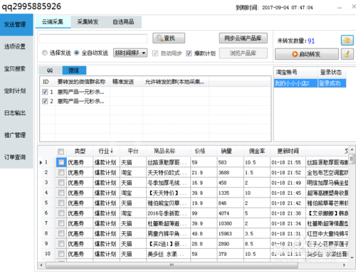Click the 平台 column header
Screen dimensions: 356x273
(133, 151)
